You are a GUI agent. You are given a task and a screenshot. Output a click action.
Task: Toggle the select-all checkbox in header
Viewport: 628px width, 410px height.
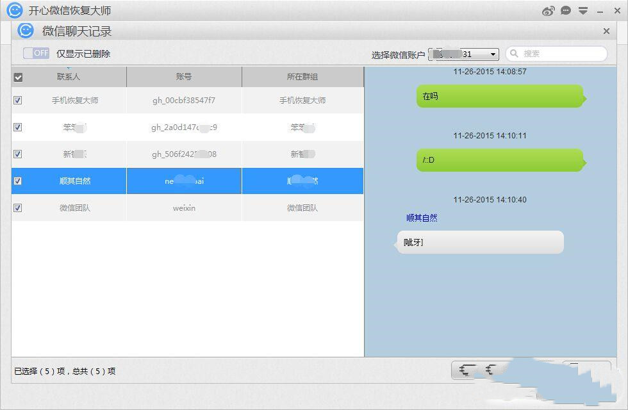tap(18, 78)
